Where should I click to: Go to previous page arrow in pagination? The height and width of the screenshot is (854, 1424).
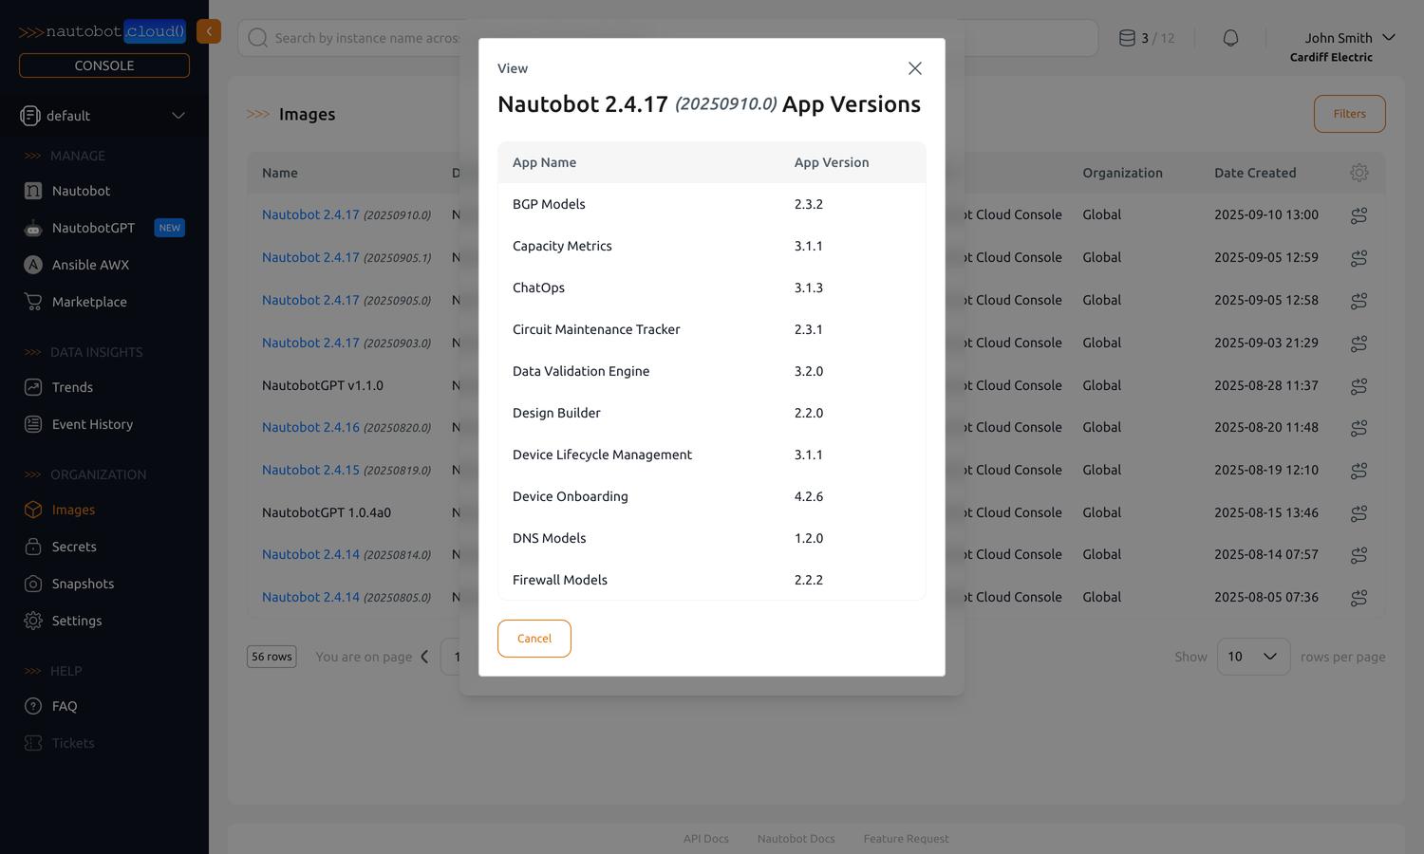424,657
